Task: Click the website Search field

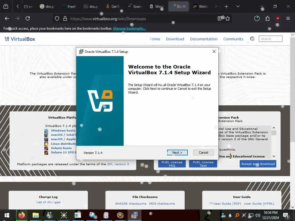Action: pos(271,39)
